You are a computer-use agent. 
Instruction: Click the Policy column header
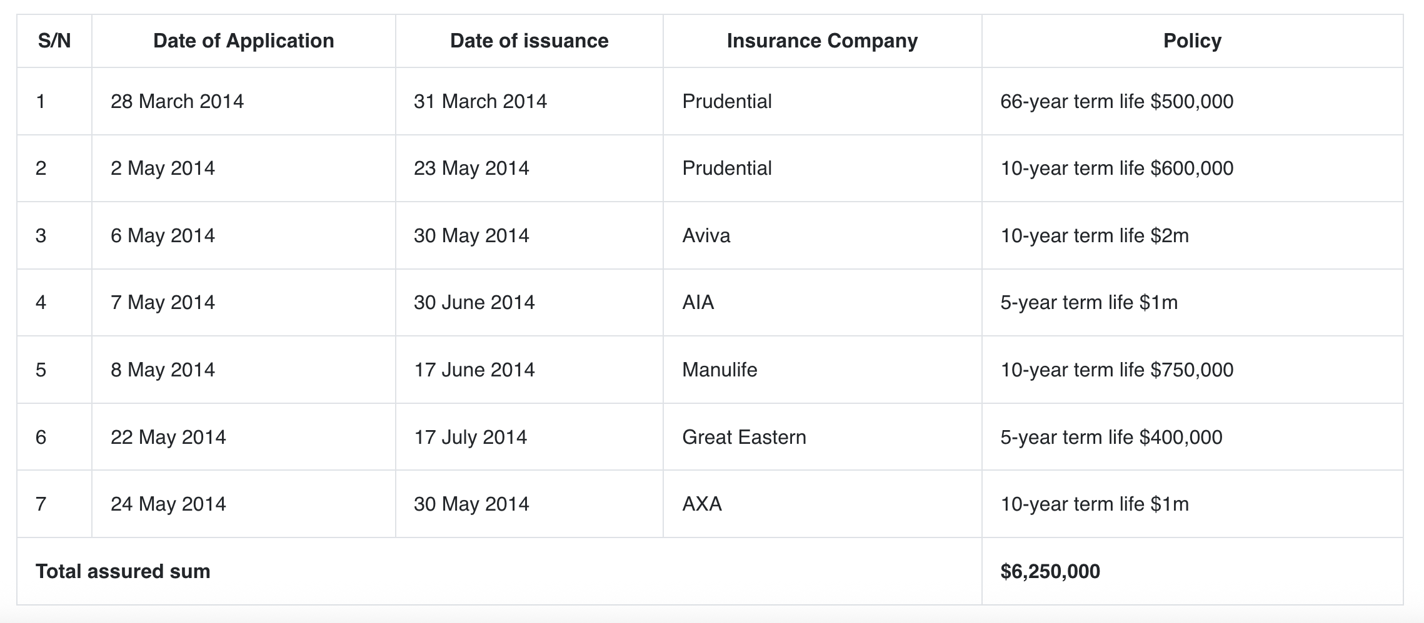tap(1192, 41)
